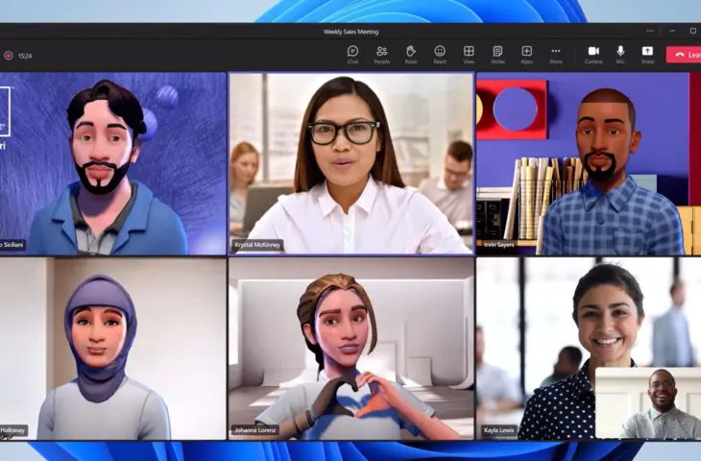Image resolution: width=701 pixels, height=461 pixels.
Task: Select the Siciliani avatar tile
Action: coord(112,163)
